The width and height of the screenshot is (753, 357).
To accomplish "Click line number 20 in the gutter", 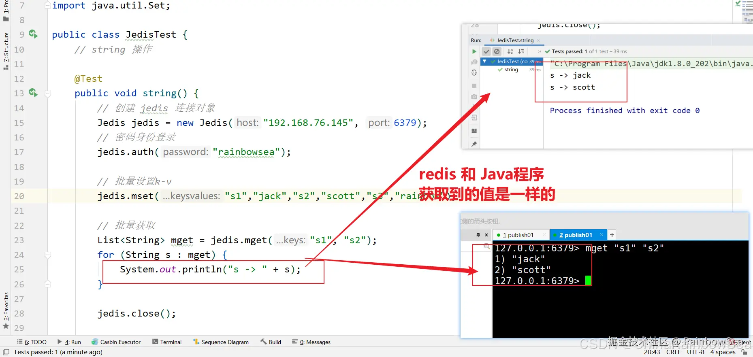I will tap(19, 196).
